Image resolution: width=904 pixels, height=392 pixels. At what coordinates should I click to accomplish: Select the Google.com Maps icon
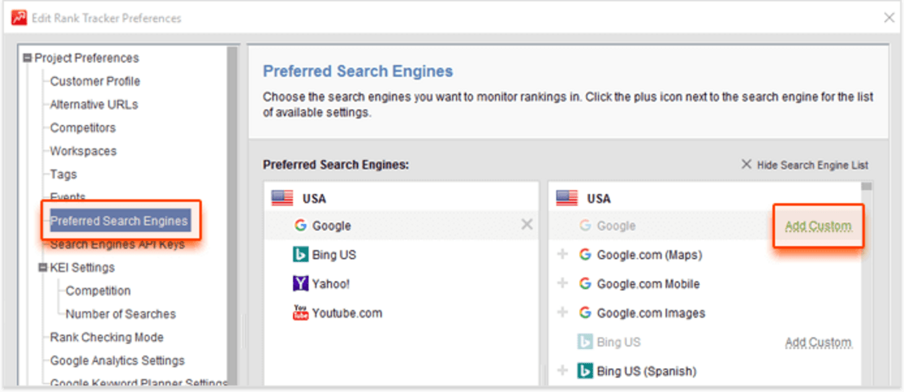pos(585,255)
